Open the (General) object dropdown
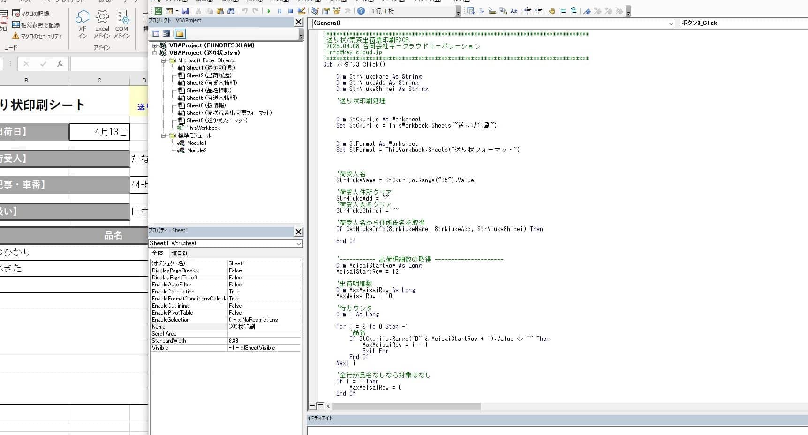The image size is (808, 435). [x=671, y=23]
